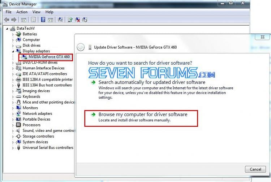Close the Update Driver Software dialog
Screen dimensions: 271x182
click(x=262, y=37)
